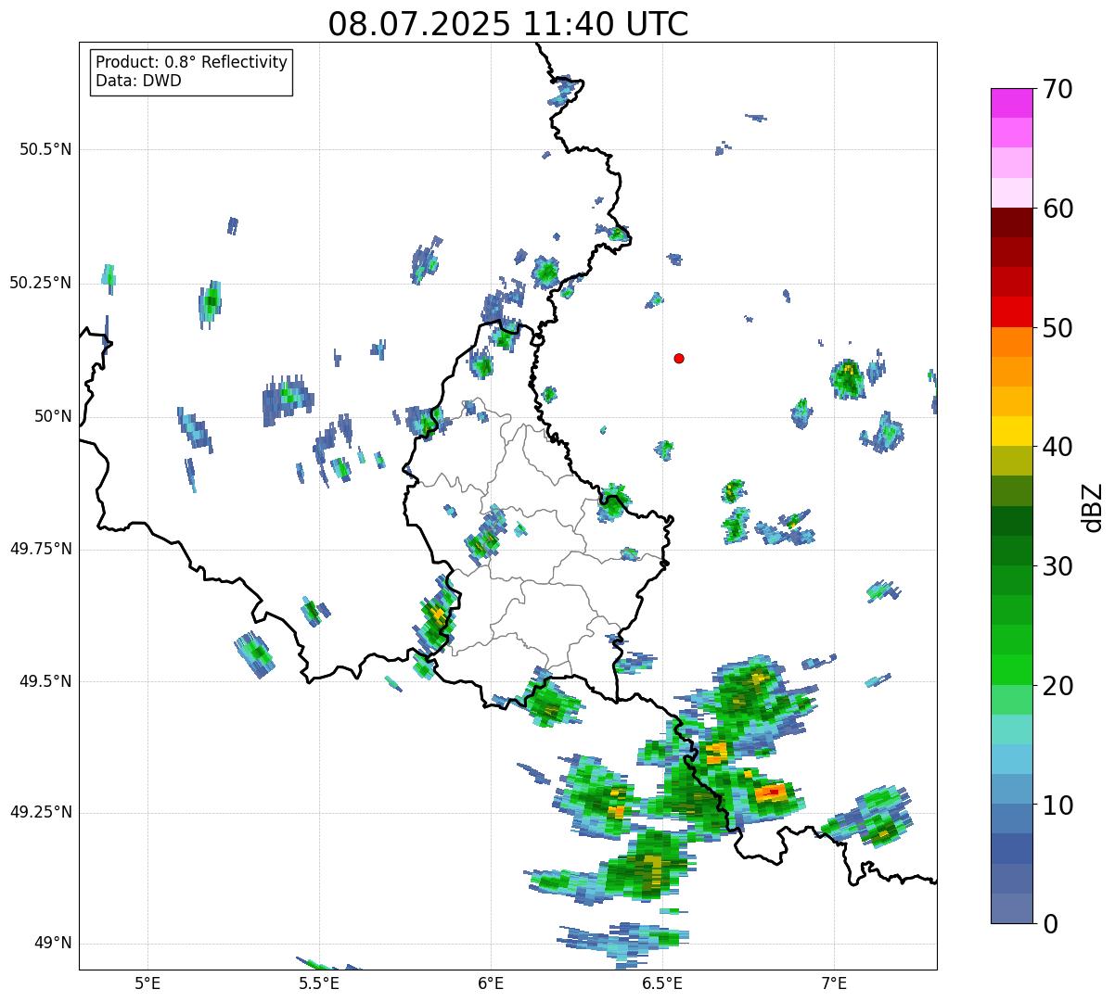1115x1002 pixels.
Task: Click the 5°E longitude label
Action: pyautogui.click(x=147, y=983)
